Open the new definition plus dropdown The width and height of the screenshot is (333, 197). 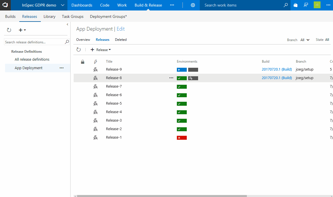pos(22,30)
